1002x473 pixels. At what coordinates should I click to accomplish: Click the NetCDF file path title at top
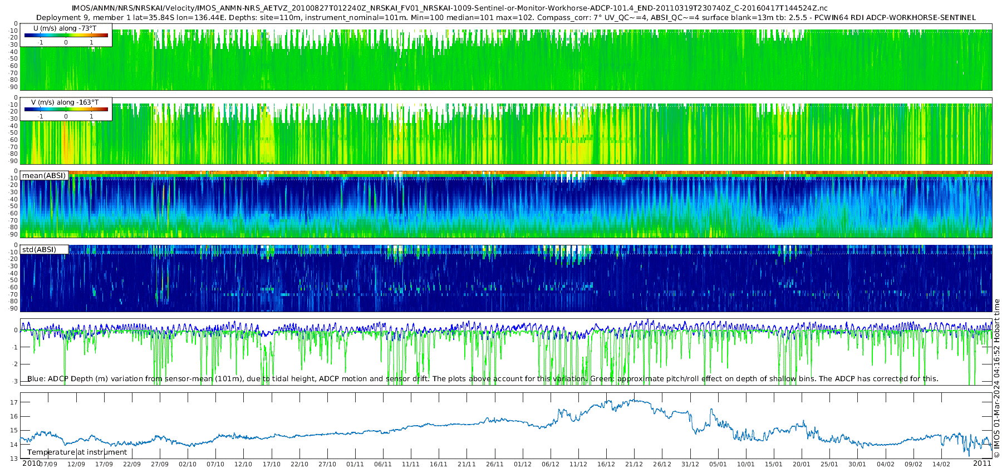click(450, 8)
